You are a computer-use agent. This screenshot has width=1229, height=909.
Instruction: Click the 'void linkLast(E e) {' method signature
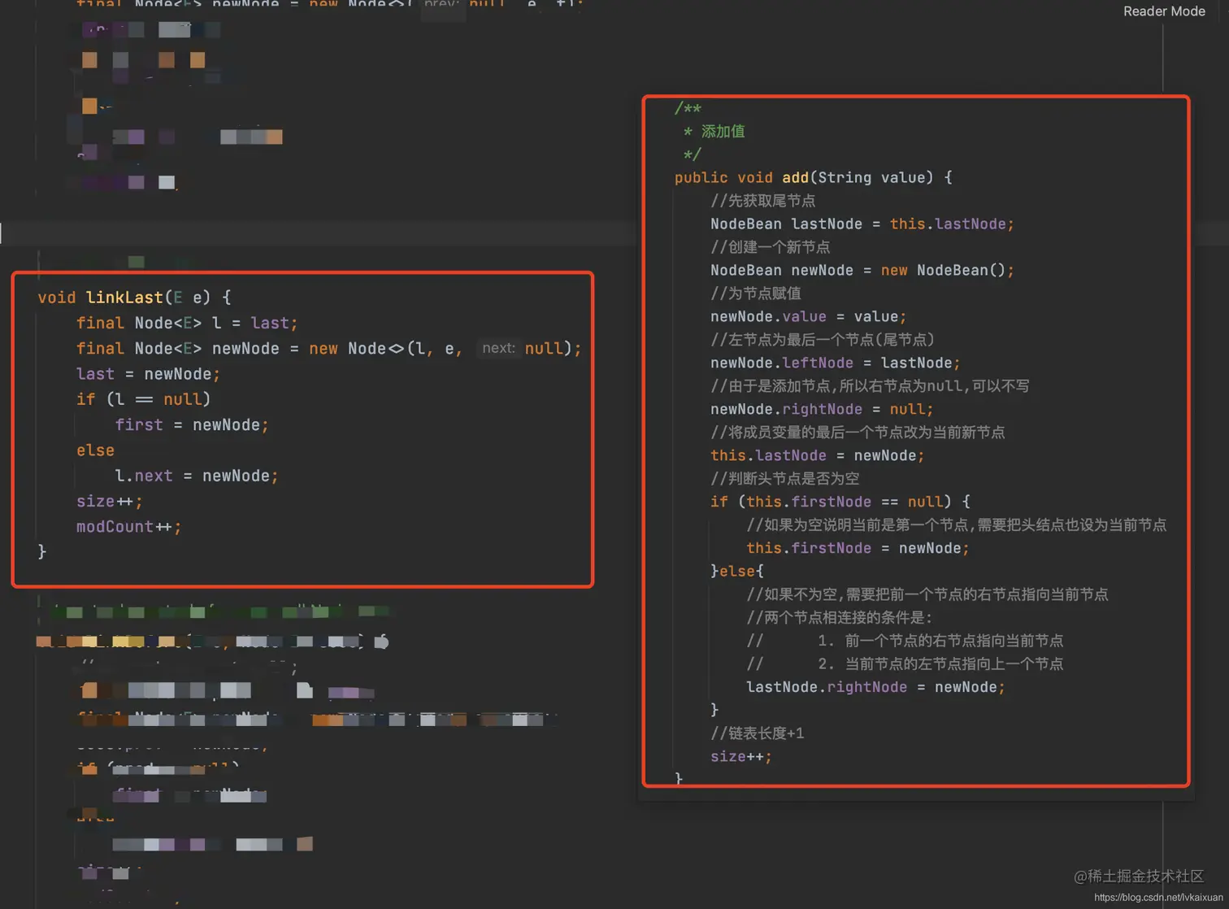click(x=134, y=298)
